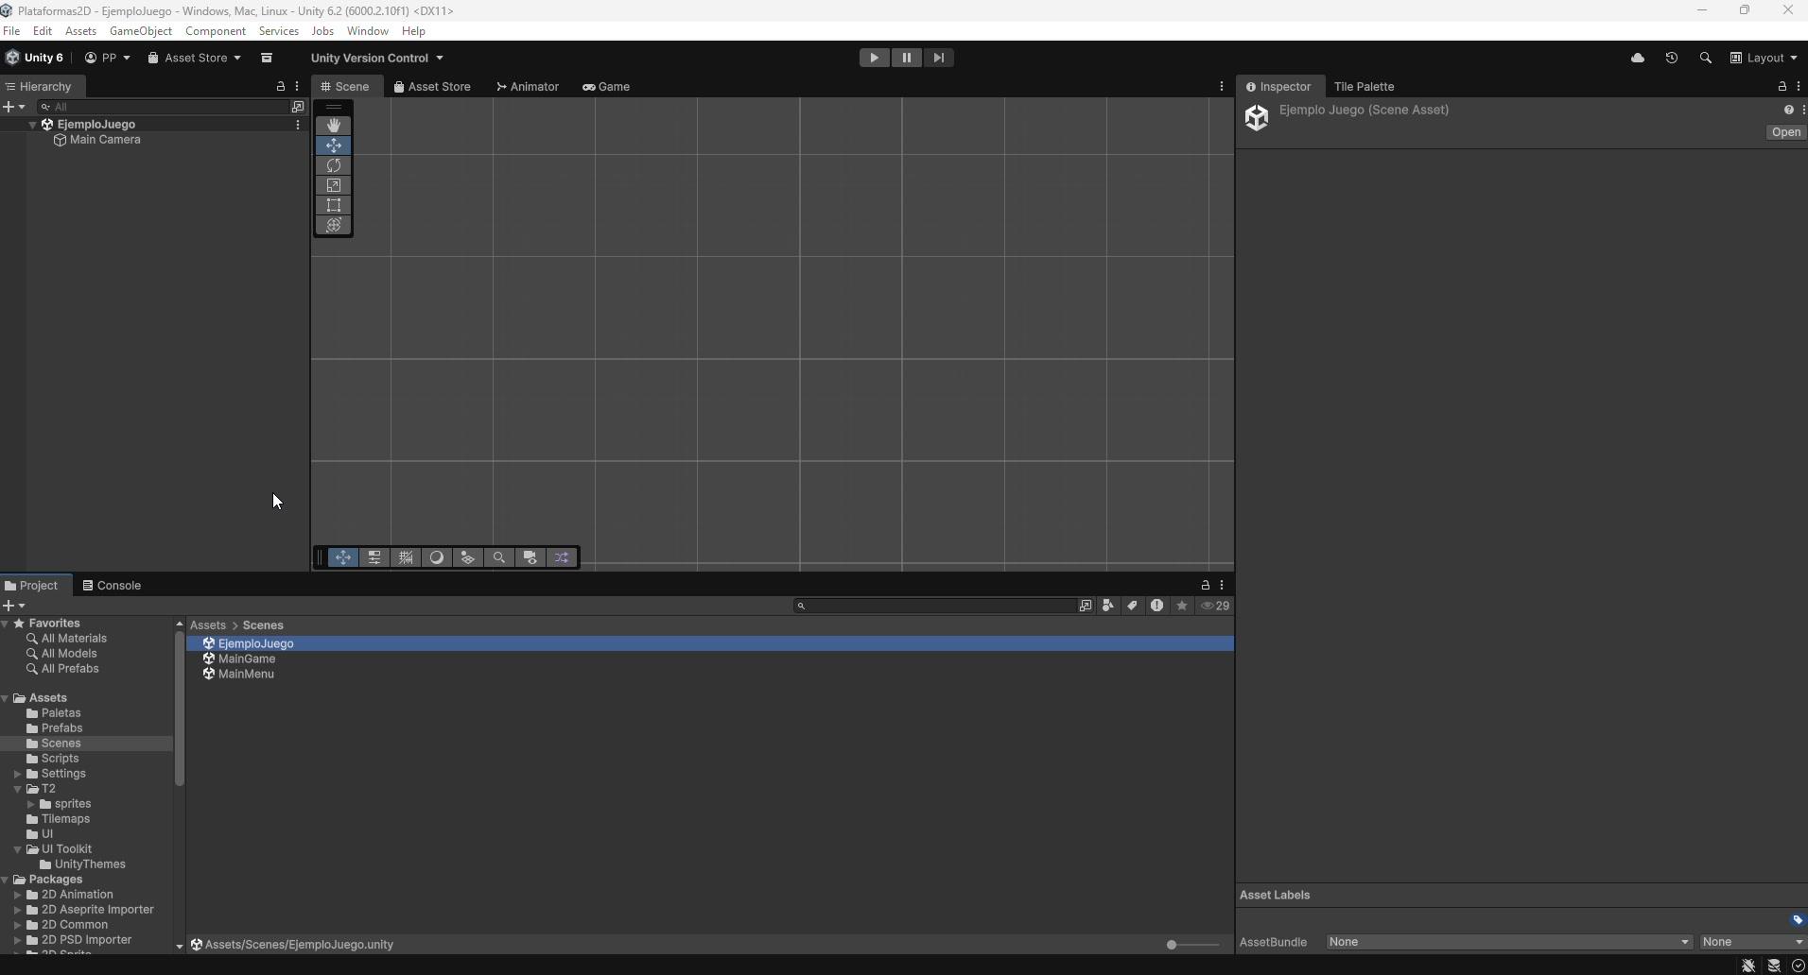1808x975 pixels.
Task: Collapse the EjemploJuego scene in Hierarchy
Action: click(x=33, y=125)
